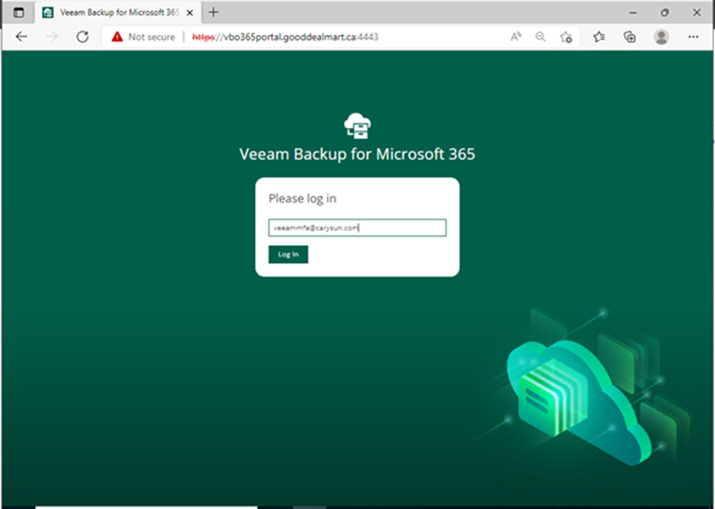This screenshot has height=509, width=715.
Task: Select the vbo365portal address bar URL
Action: tap(285, 37)
